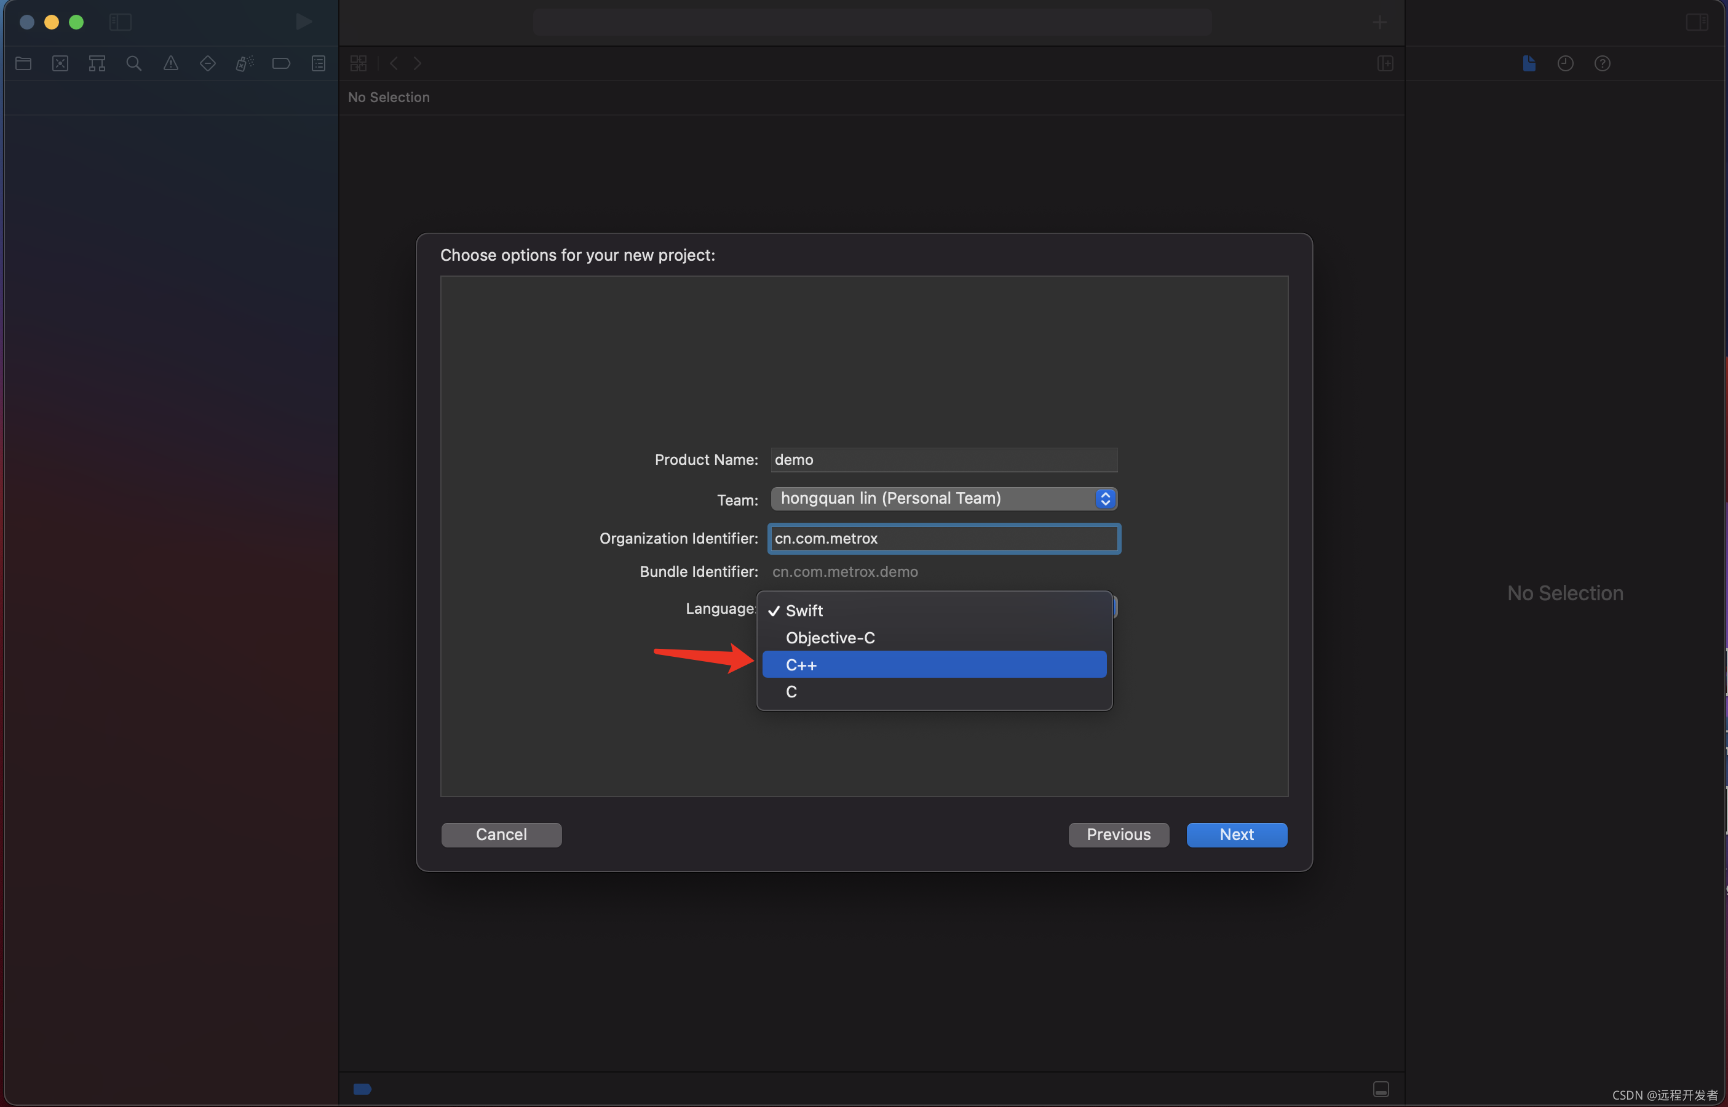Click the Library plus button
The height and width of the screenshot is (1107, 1728).
(x=1379, y=22)
